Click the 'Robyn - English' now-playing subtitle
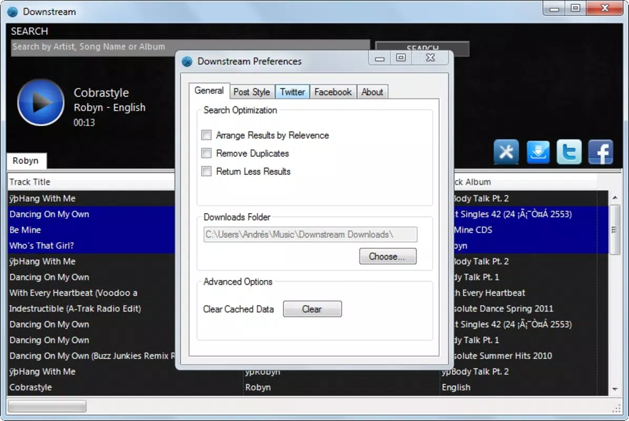This screenshot has height=421, width=629. point(109,107)
